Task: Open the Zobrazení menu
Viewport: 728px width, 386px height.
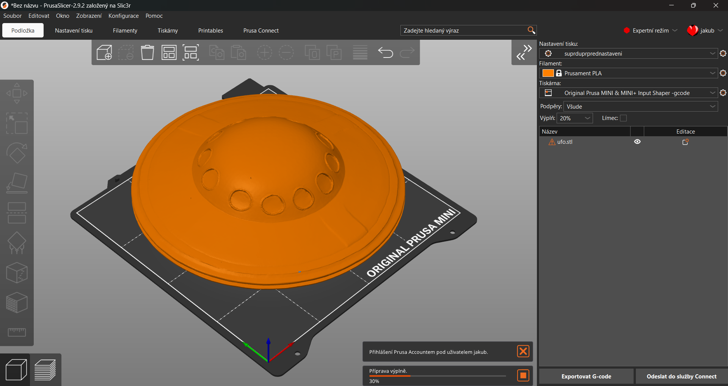Action: click(x=89, y=16)
